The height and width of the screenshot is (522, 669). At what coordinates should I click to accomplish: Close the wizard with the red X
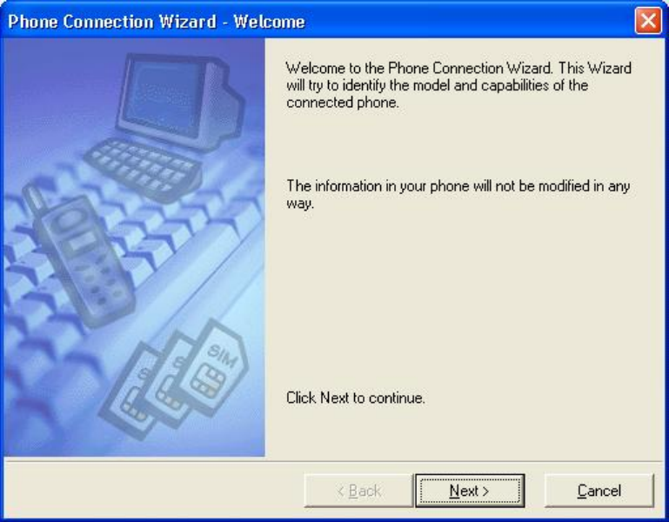pyautogui.click(x=648, y=20)
